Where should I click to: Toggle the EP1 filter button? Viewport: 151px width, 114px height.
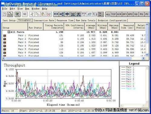pyautogui.click(x=125, y=14)
